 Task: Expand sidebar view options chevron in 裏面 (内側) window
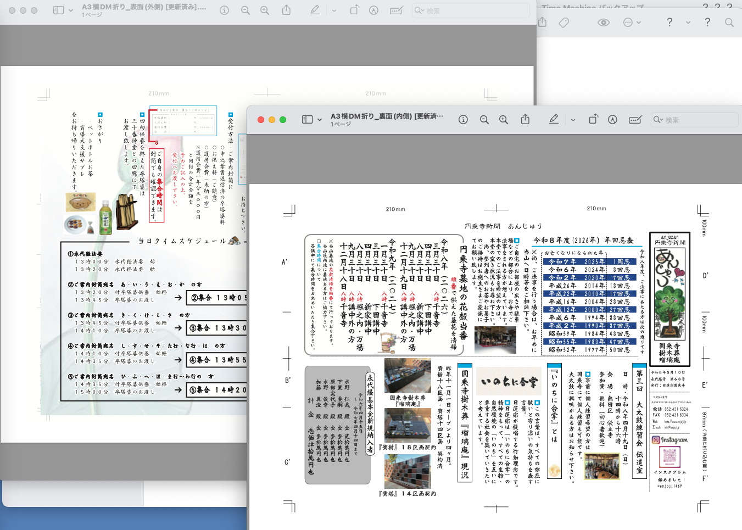click(320, 120)
